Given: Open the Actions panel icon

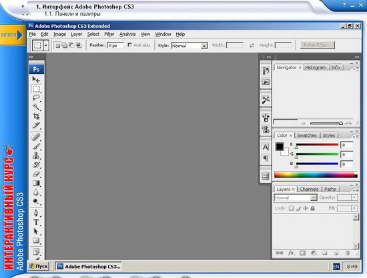Looking at the screenshot, I should point(266,82).
